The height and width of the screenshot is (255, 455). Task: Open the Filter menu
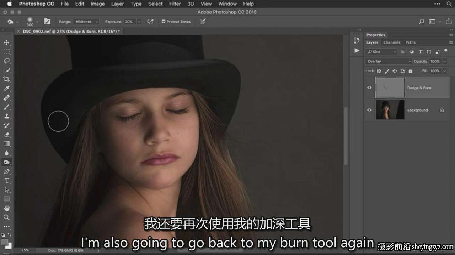(x=175, y=4)
